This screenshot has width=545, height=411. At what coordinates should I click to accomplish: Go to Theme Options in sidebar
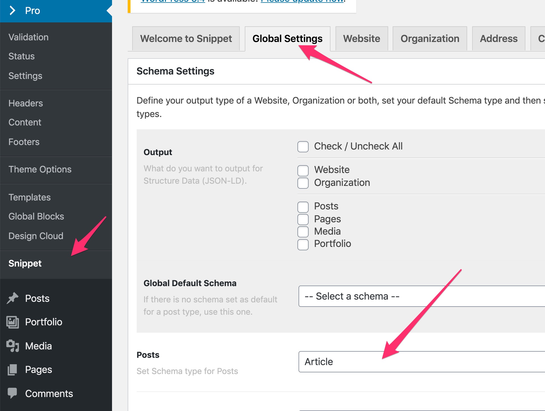[40, 169]
